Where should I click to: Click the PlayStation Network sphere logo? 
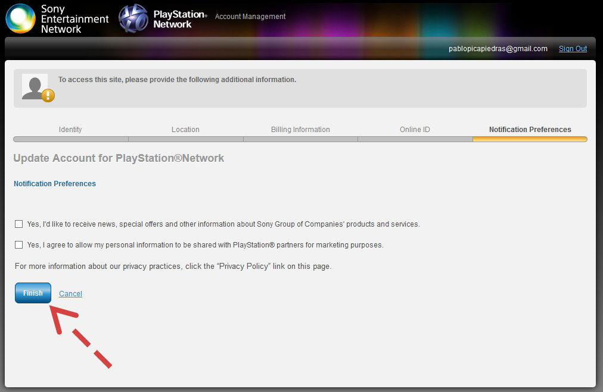pos(133,18)
